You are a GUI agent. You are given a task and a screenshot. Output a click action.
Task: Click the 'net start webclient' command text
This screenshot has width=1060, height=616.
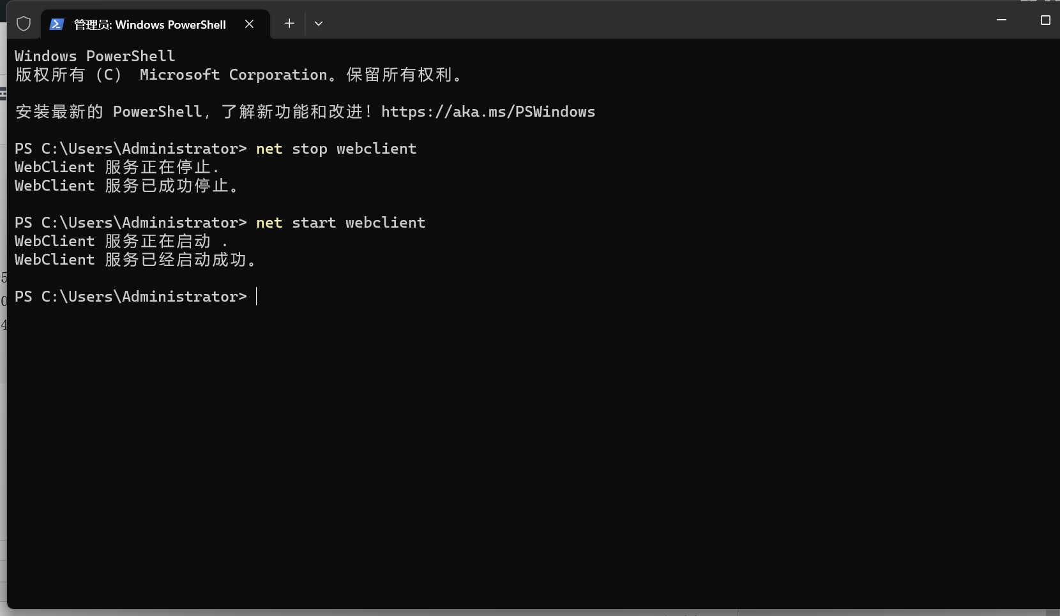click(340, 223)
